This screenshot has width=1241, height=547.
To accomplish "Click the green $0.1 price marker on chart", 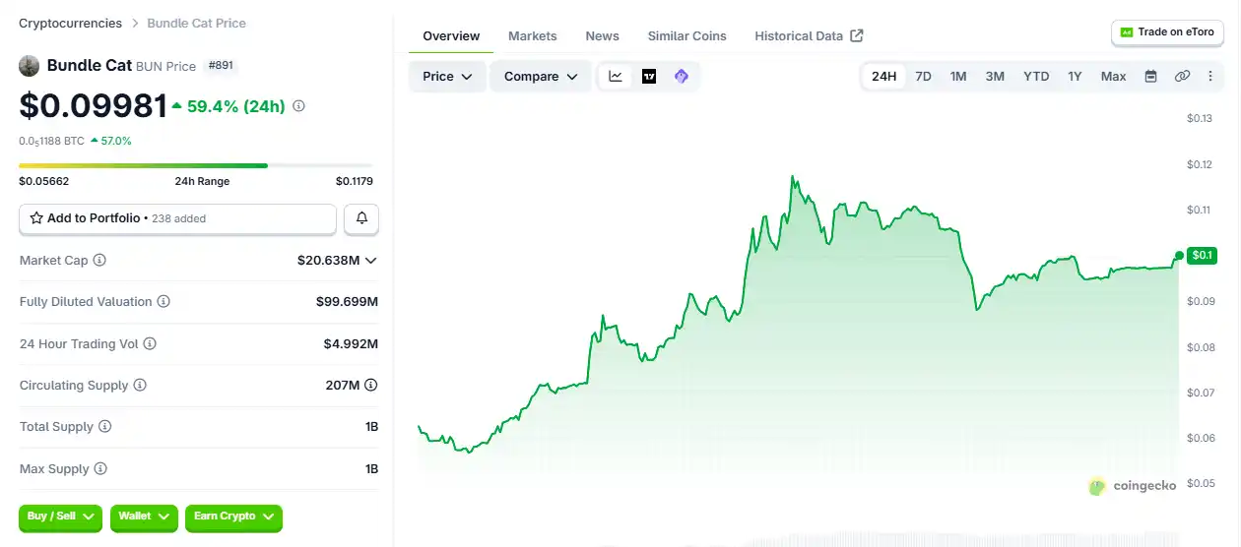I will click(x=1203, y=256).
